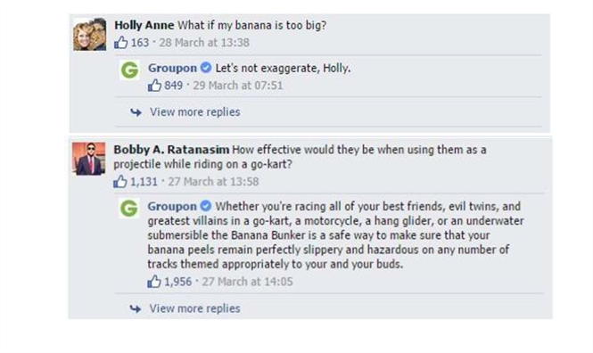Show the 1,956 likes count list
Screen dimensions: 593x353
177,282
